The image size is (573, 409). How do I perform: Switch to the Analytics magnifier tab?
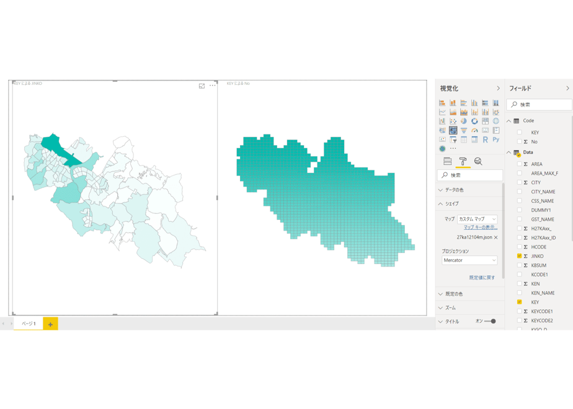pyautogui.click(x=478, y=161)
